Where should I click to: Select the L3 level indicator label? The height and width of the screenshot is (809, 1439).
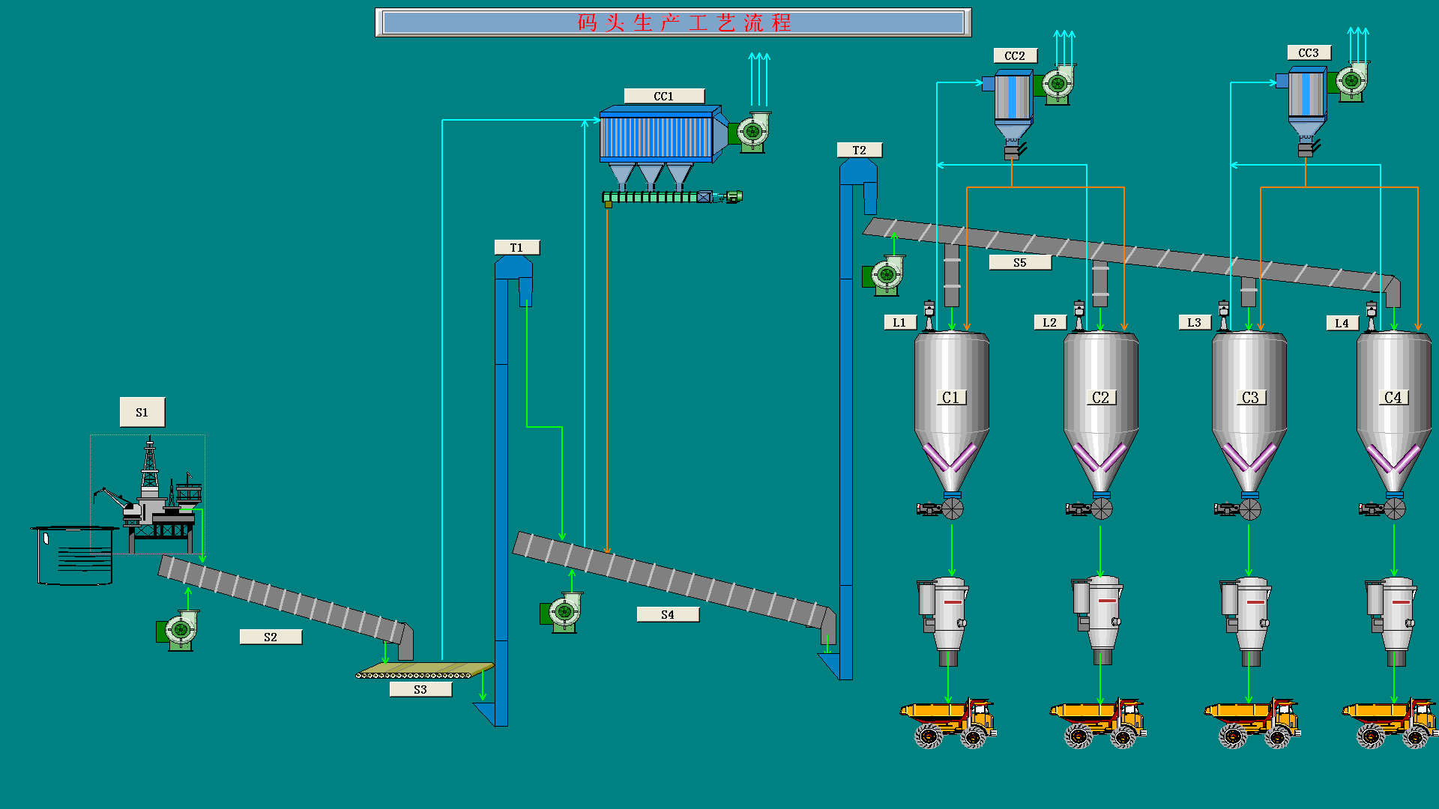(x=1194, y=322)
